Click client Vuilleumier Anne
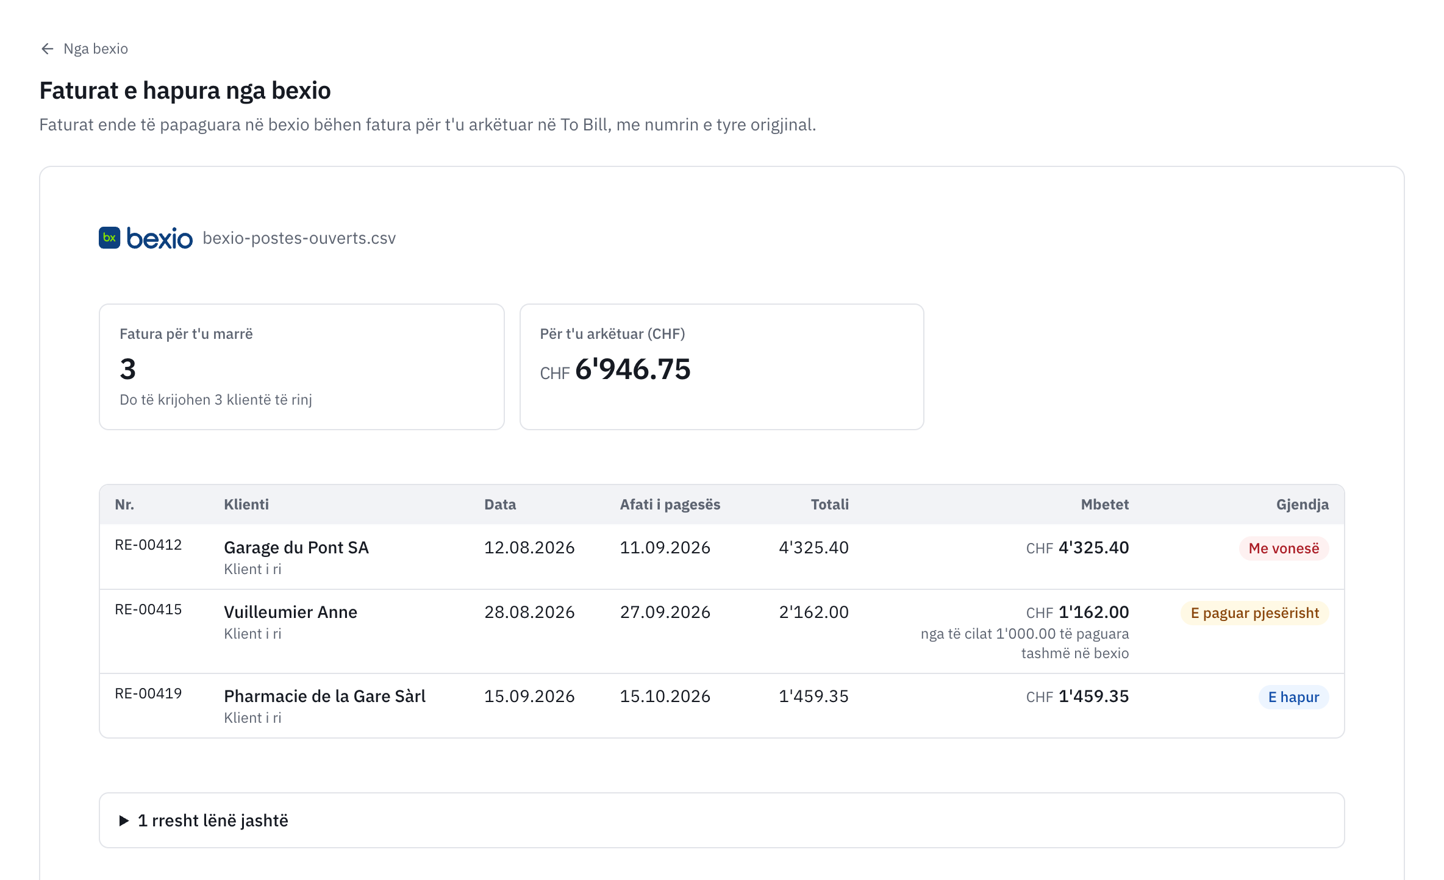 click(290, 612)
